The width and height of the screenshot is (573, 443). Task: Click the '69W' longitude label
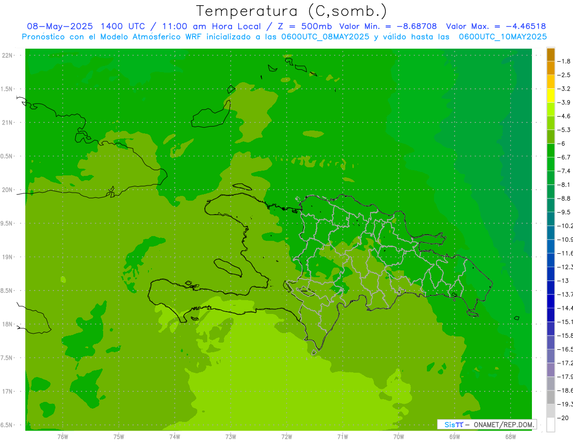[454, 436]
